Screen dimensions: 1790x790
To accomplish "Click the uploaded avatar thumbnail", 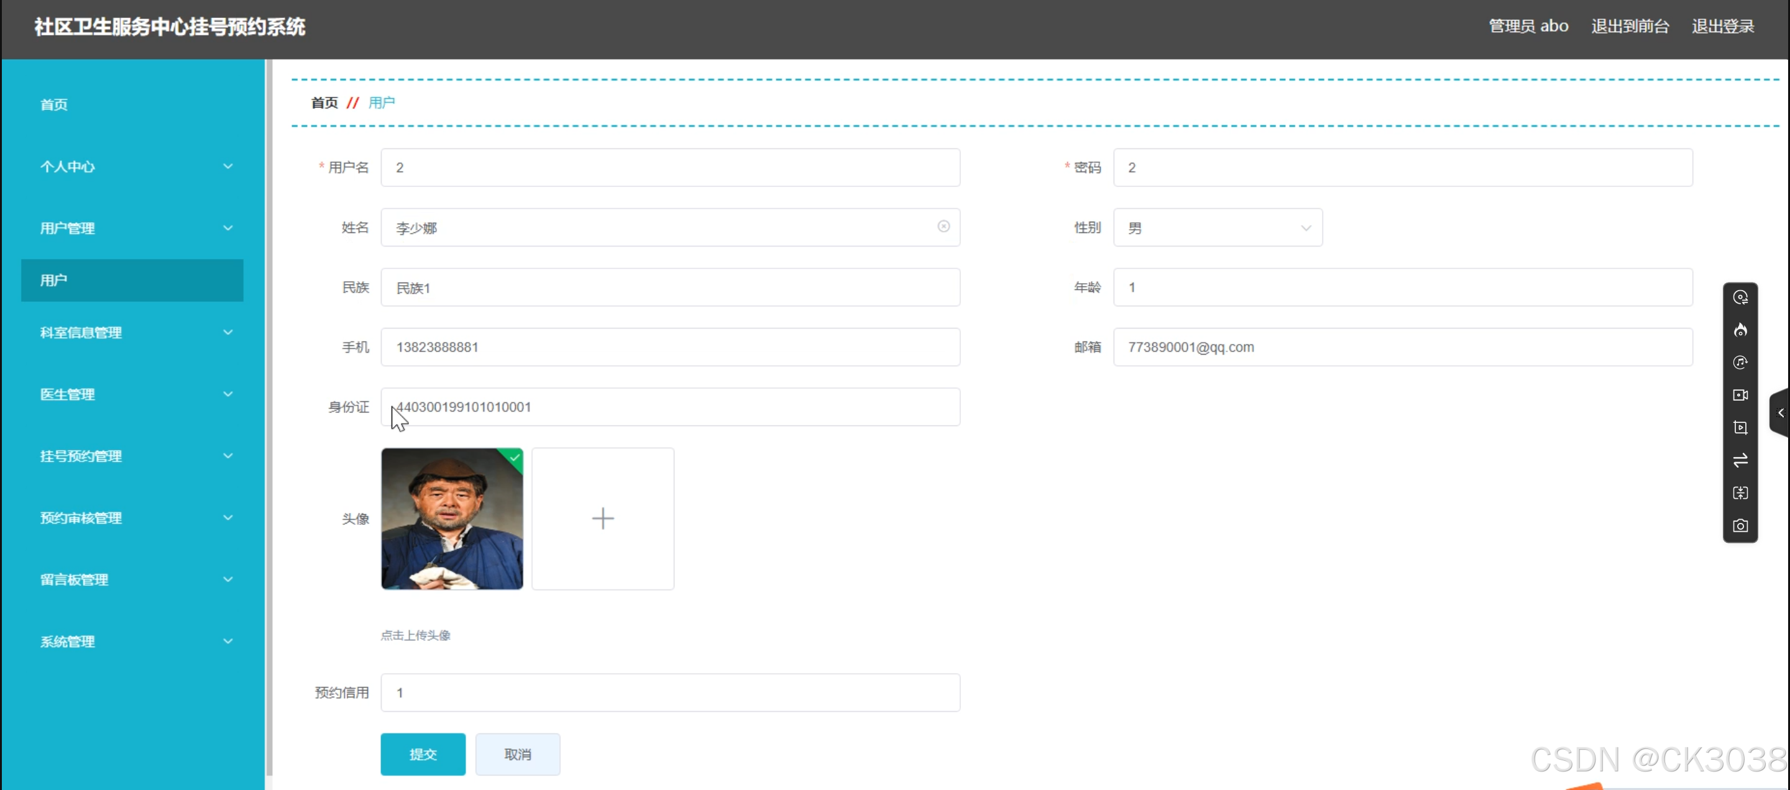I will pyautogui.click(x=452, y=519).
